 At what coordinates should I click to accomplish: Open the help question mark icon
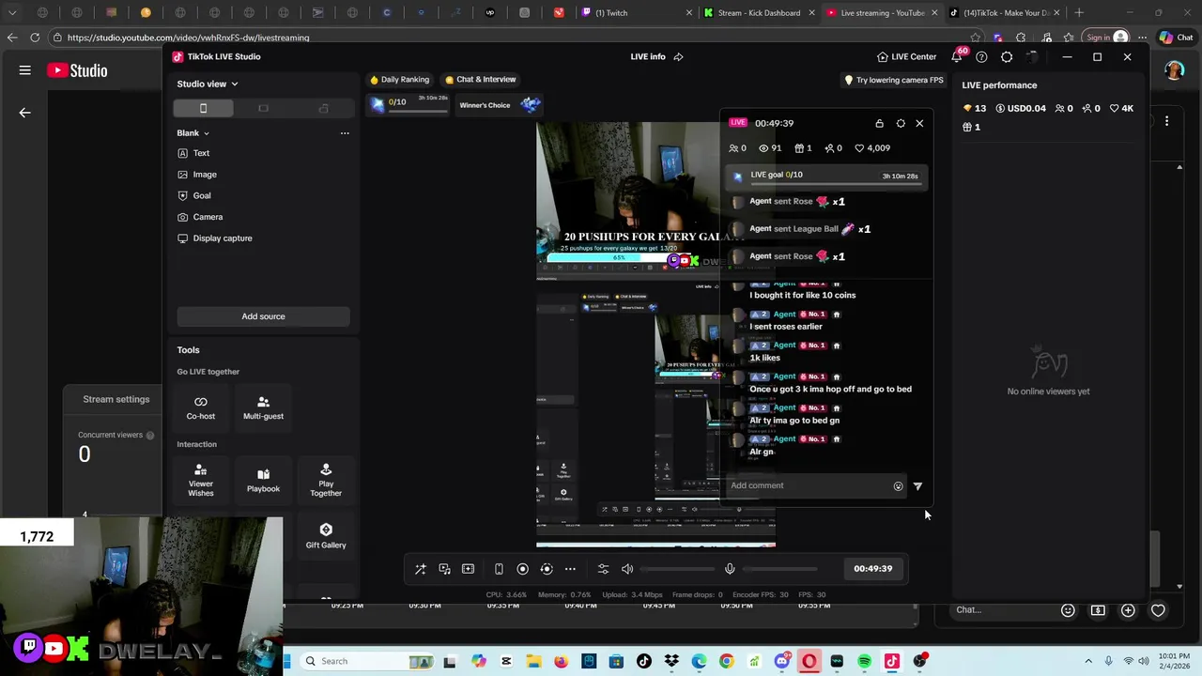pyautogui.click(x=981, y=56)
